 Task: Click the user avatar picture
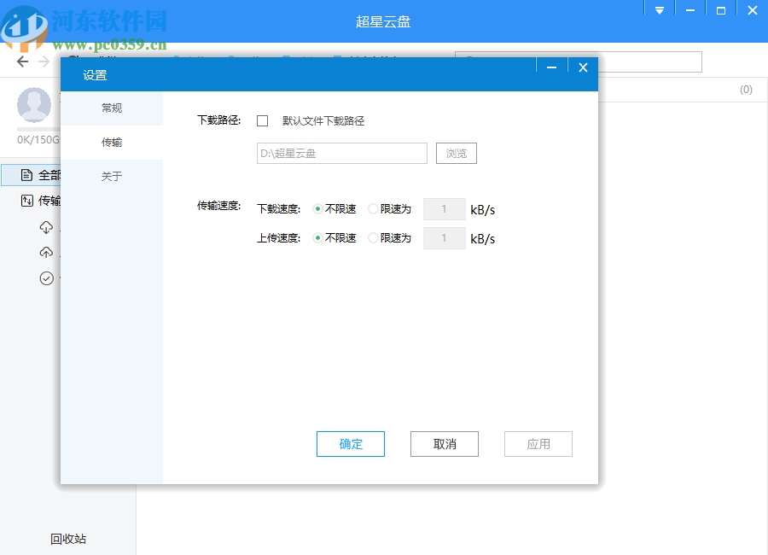[x=34, y=105]
